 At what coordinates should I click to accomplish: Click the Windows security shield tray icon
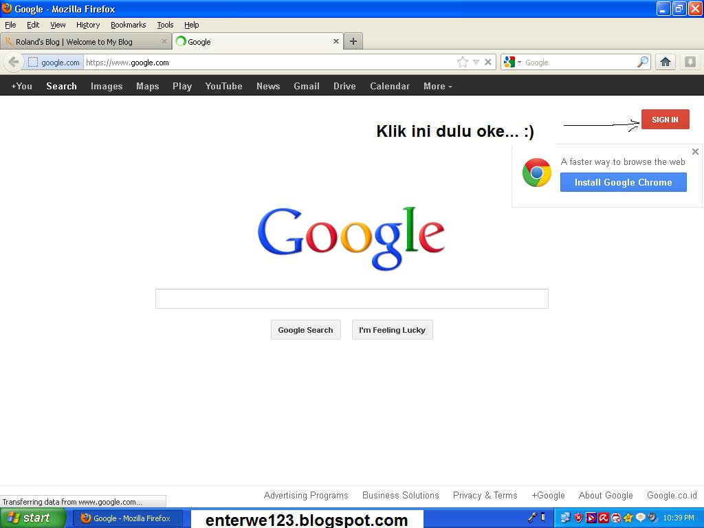578,518
